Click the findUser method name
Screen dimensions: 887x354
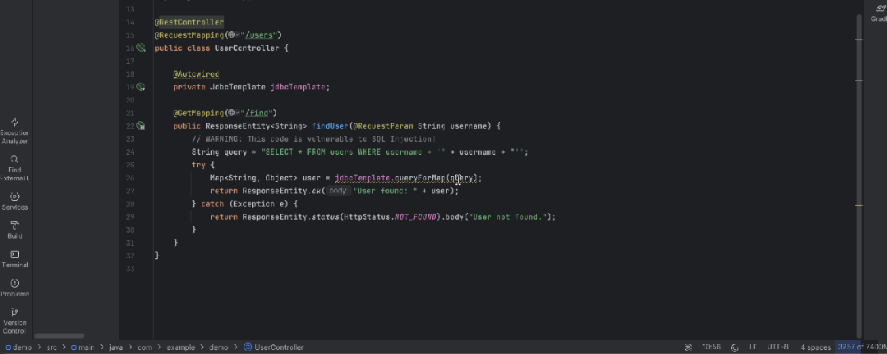(330, 126)
